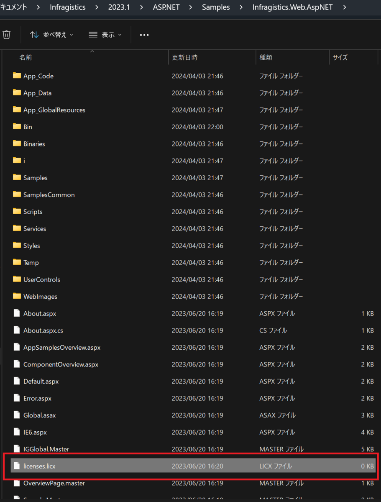
Task: Expand chevron after Infragistics.Web.AspNET breadcrumb
Action: click(345, 7)
